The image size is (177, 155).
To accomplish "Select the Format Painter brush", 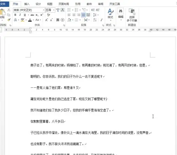I will [x=9, y=20].
